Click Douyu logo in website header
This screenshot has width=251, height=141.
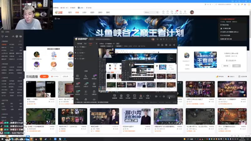point(59,12)
